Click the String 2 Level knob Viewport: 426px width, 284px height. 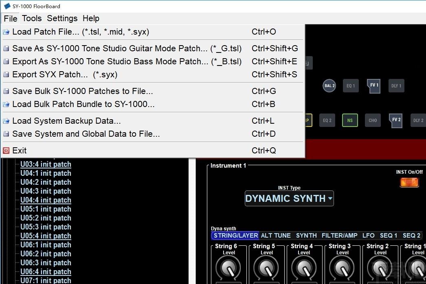tap(380, 268)
